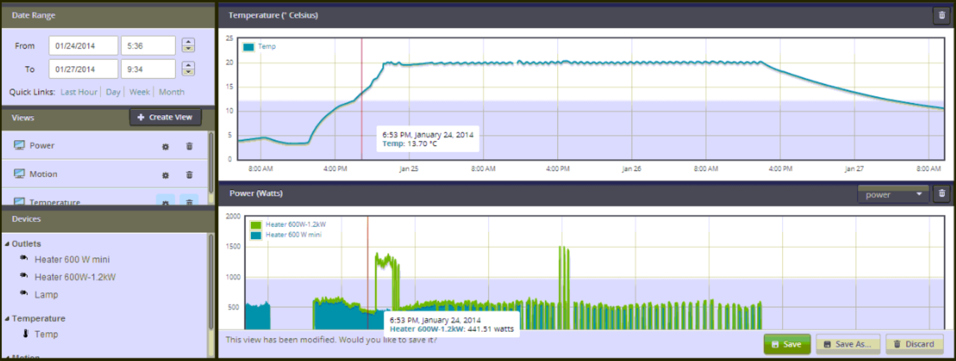Click the Last Hour quick link
Screen dimensions: 956x361
[79, 92]
